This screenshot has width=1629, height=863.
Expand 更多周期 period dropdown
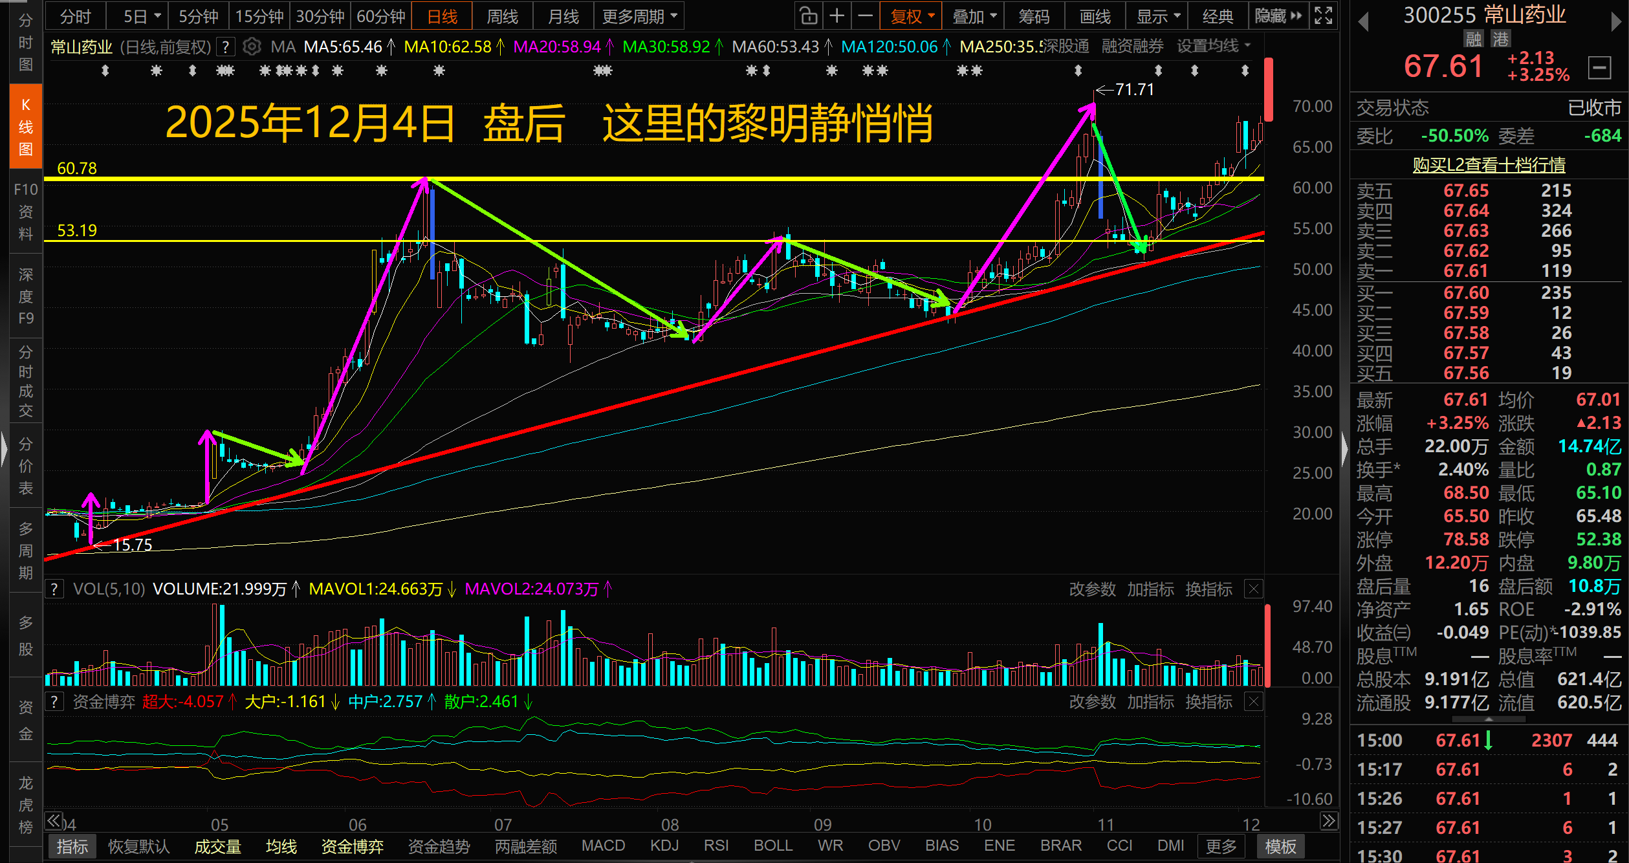coord(639,16)
